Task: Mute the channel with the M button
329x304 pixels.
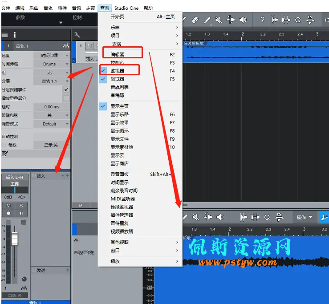Action: [x=8, y=206]
